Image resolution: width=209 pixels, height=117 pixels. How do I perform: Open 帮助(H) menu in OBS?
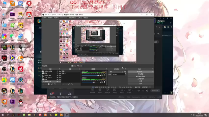point(86,18)
